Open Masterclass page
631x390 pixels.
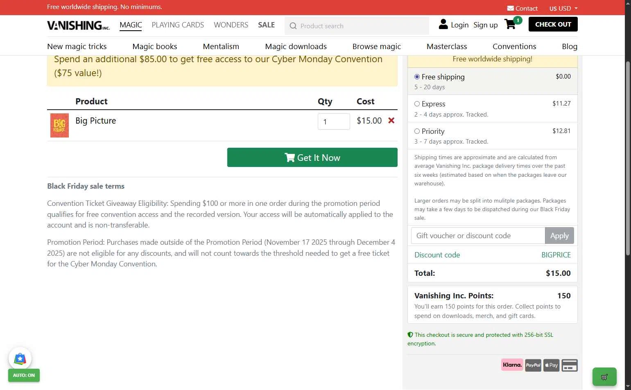coord(447,46)
